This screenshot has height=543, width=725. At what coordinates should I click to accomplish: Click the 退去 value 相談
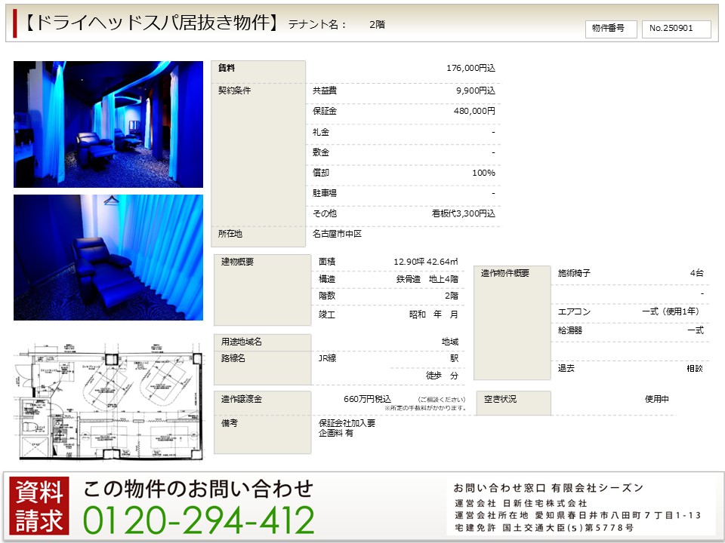[x=695, y=369]
